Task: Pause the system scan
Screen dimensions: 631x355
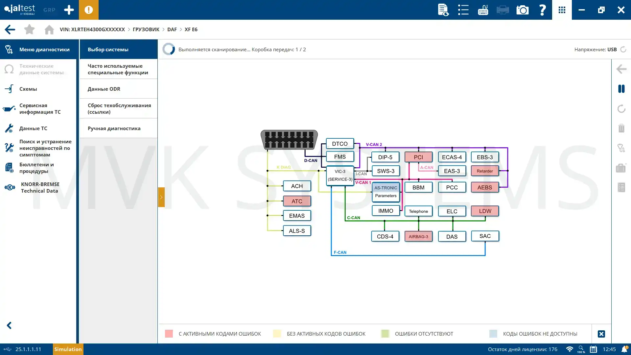Action: pos(621,89)
